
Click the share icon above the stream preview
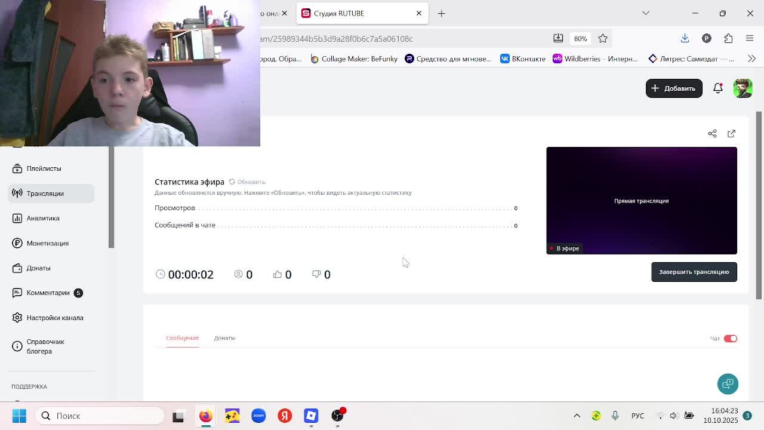[x=712, y=134]
